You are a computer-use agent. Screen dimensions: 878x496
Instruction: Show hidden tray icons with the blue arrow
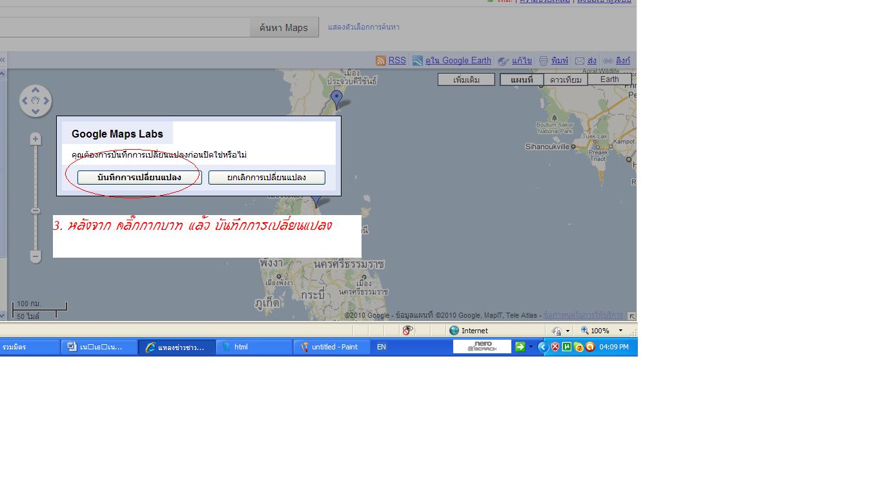click(x=543, y=347)
